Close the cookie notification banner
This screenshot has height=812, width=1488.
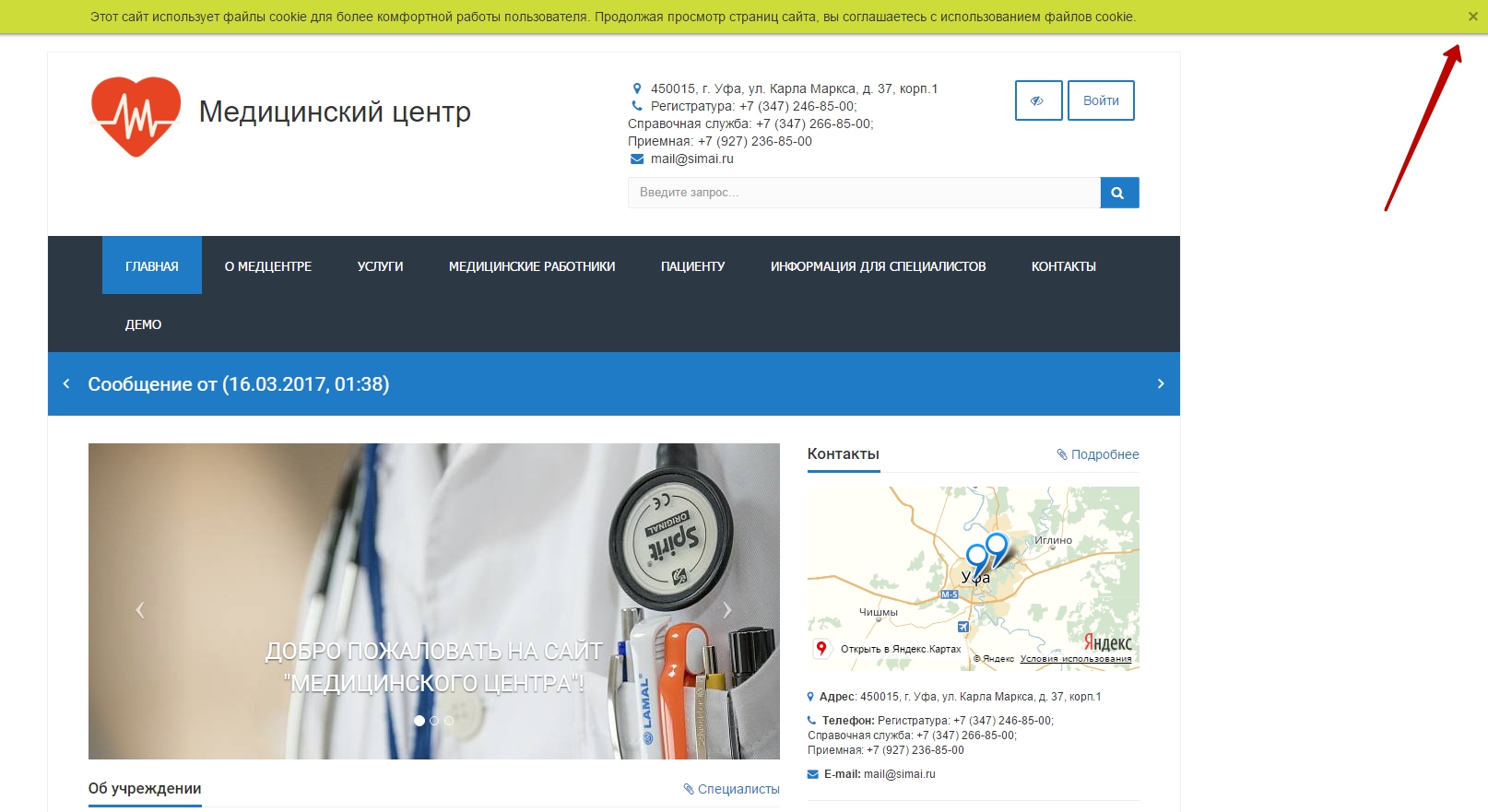pyautogui.click(x=1472, y=17)
